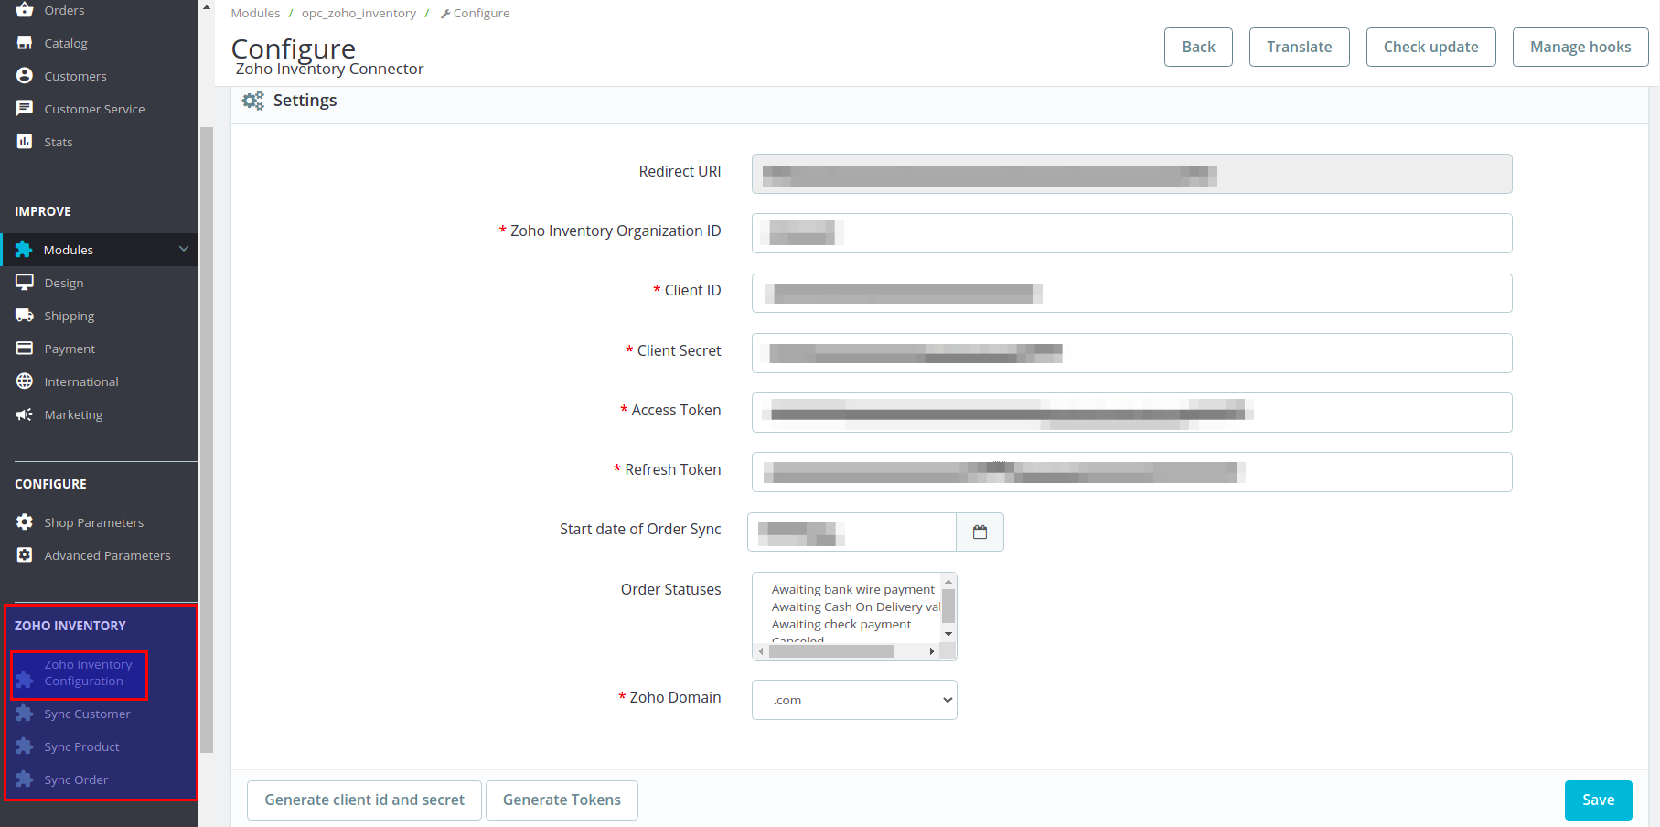Open the Shipping menu item
Viewport: 1660px width, 827px height.
70,316
